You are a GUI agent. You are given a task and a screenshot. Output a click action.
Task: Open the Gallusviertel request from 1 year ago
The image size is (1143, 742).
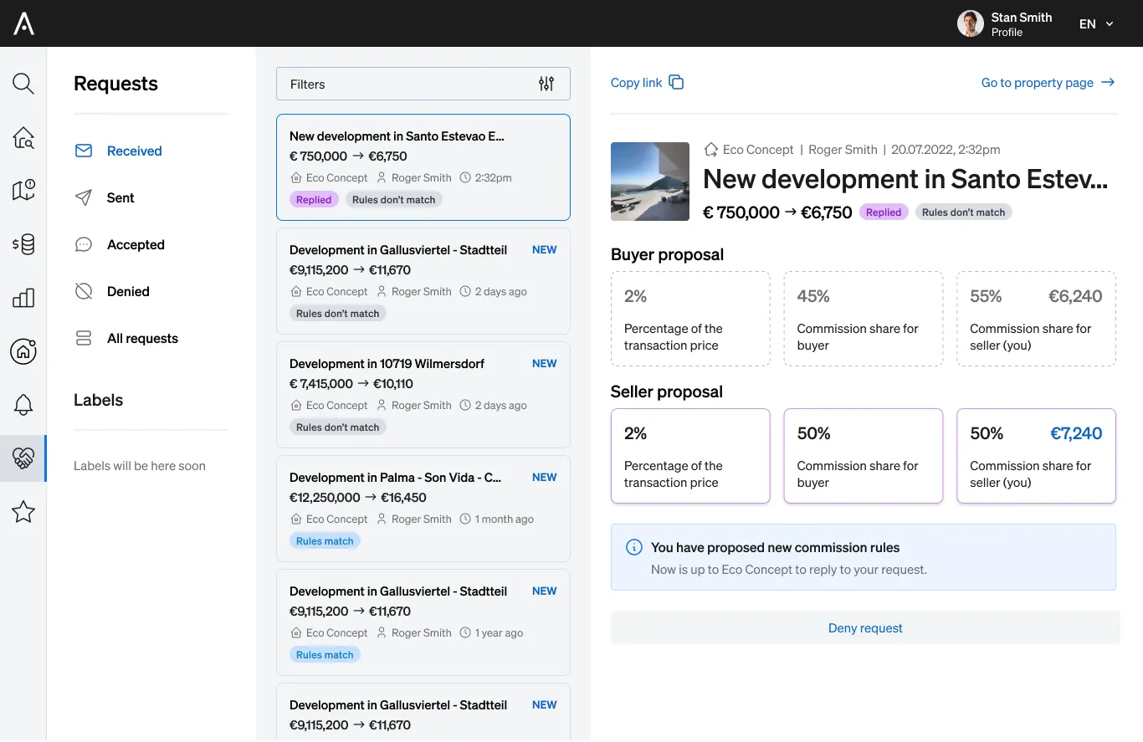(x=423, y=622)
